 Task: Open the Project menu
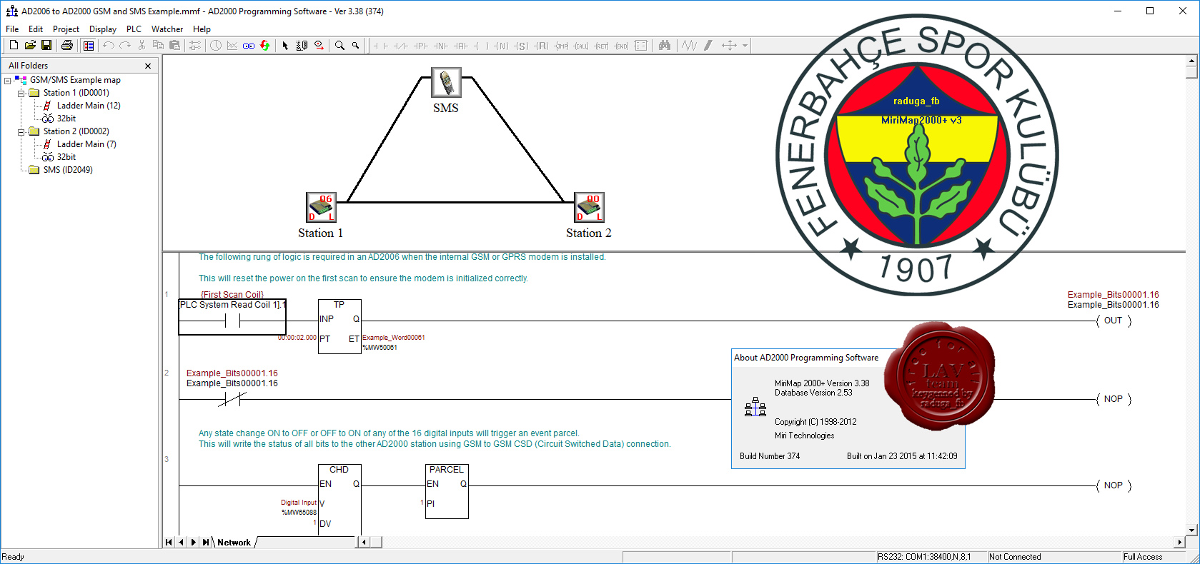click(x=66, y=29)
